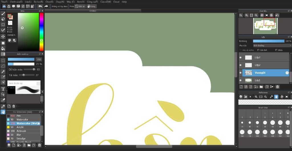Open the Chỉnh sửa(E) menu
This screenshot has height=151, width=292.
tap(16, 2)
